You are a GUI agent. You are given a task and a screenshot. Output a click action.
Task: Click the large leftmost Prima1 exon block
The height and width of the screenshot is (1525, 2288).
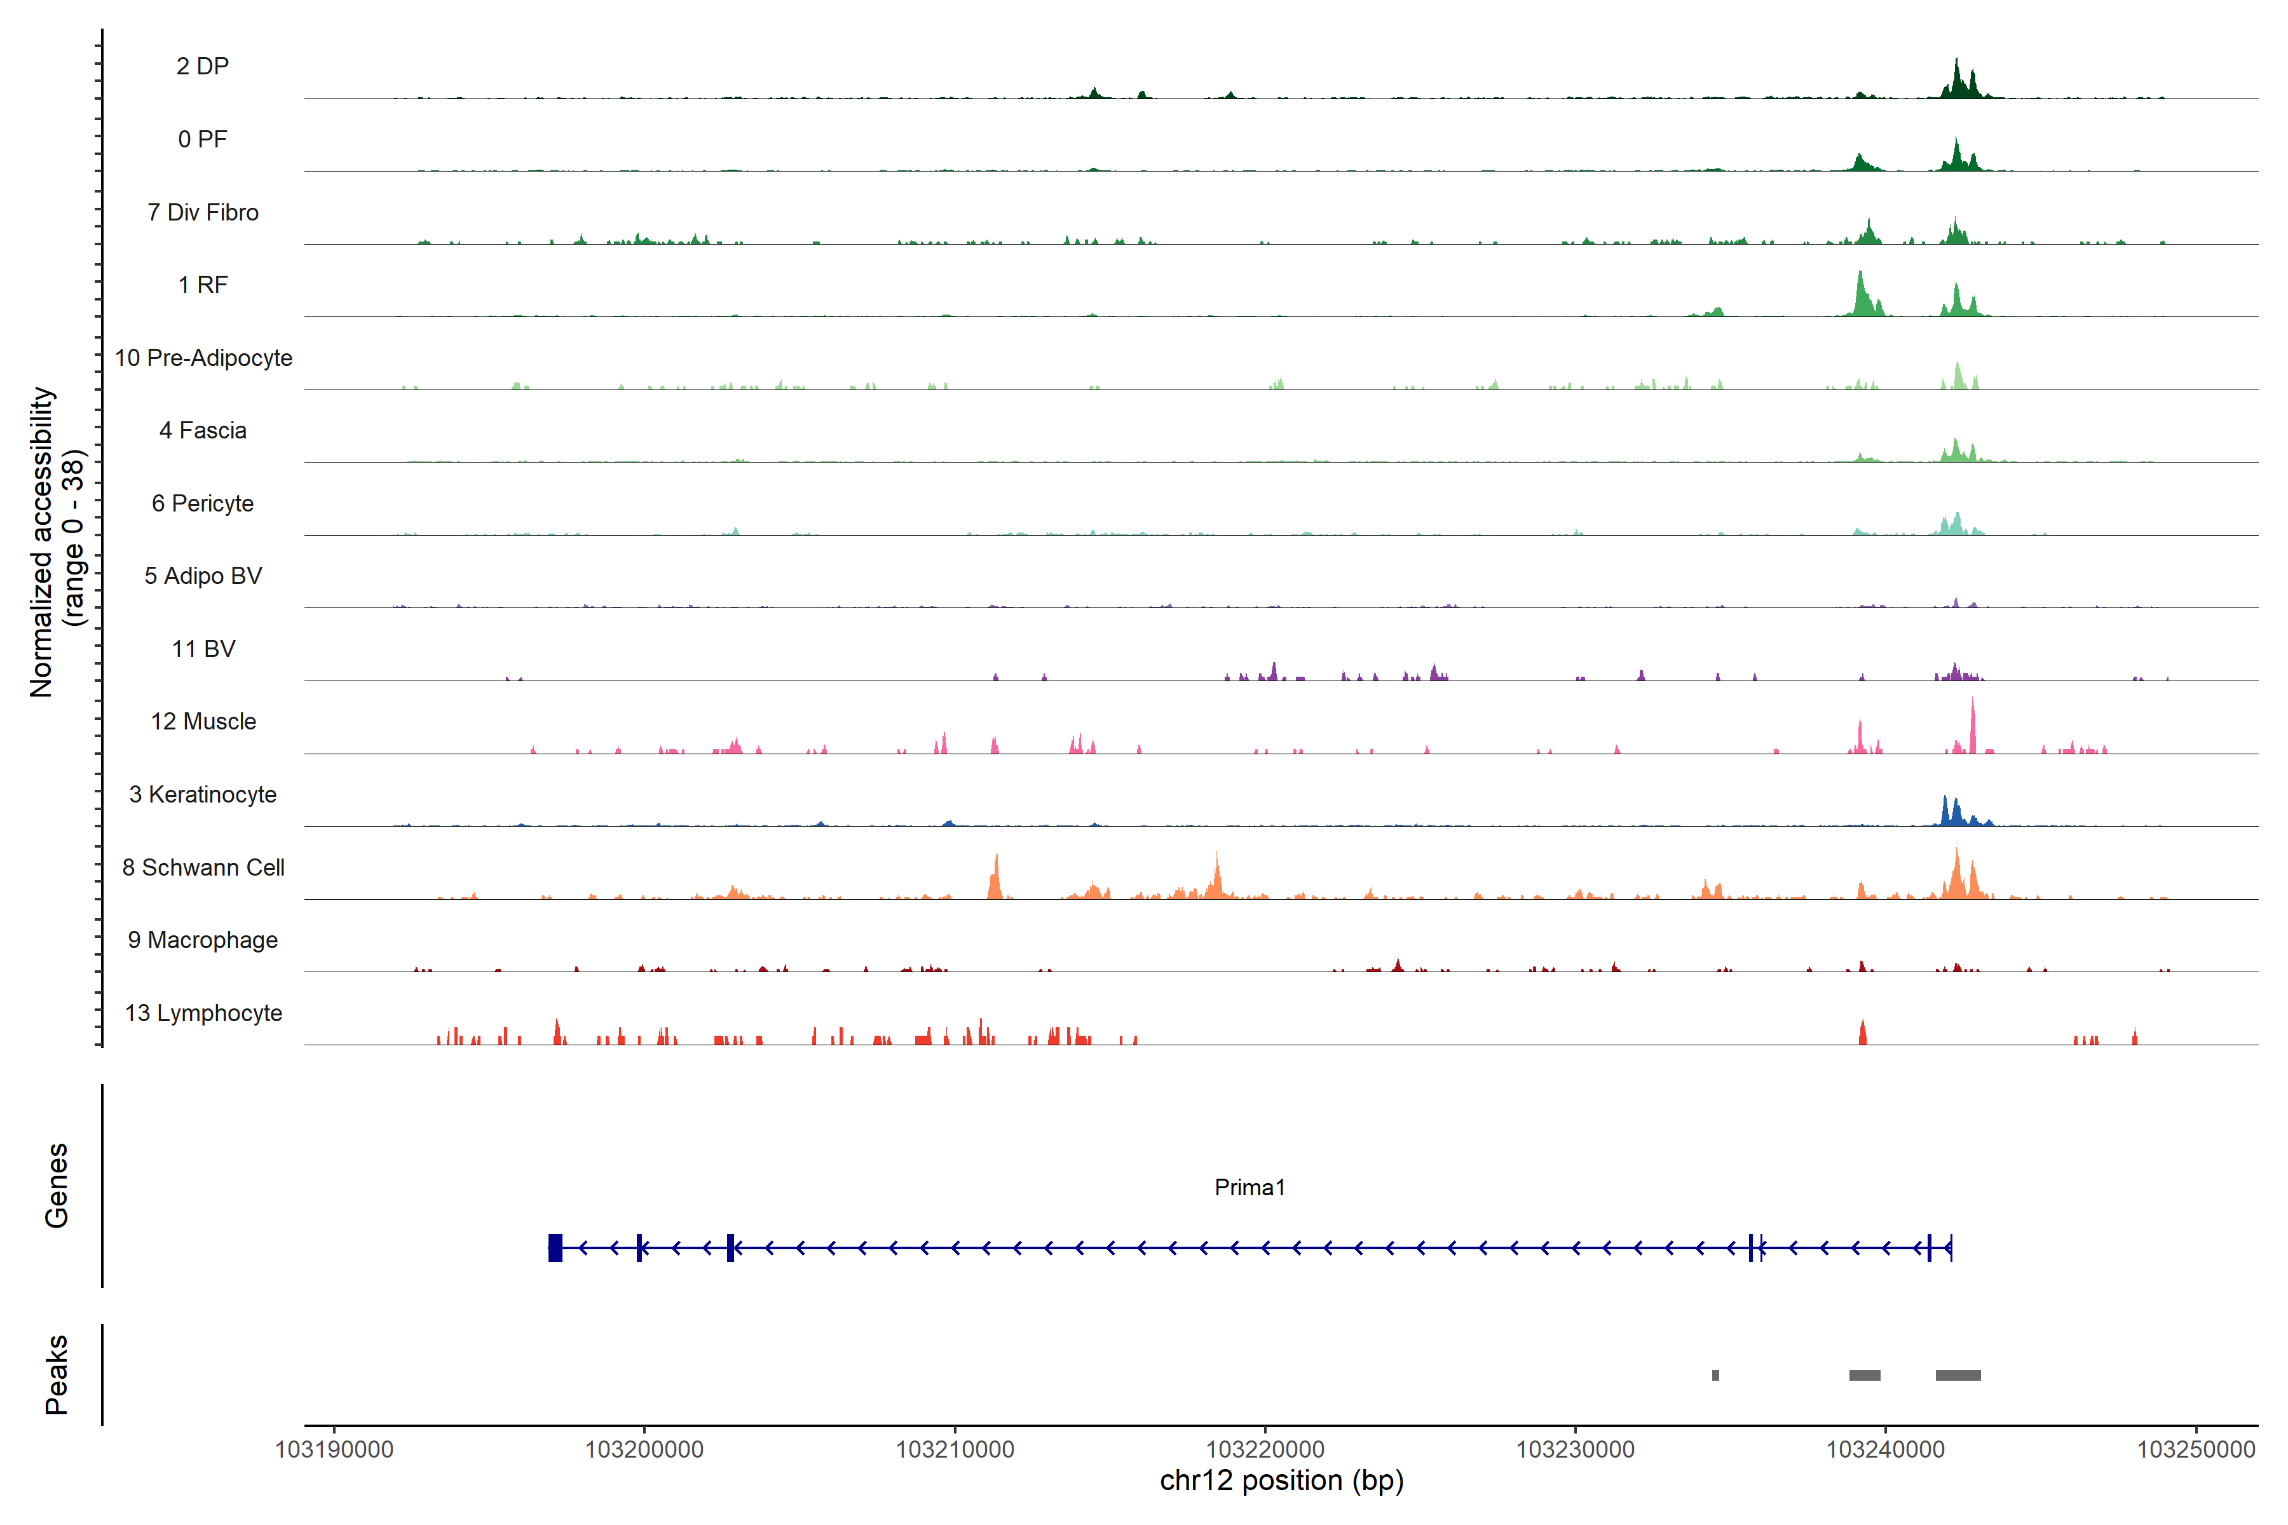555,1247
